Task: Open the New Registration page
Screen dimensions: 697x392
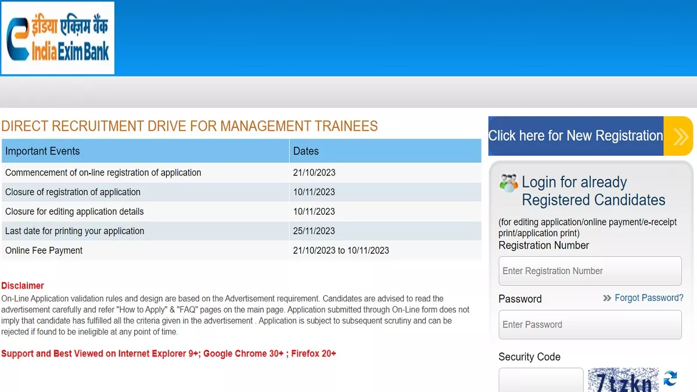Action: coord(575,136)
